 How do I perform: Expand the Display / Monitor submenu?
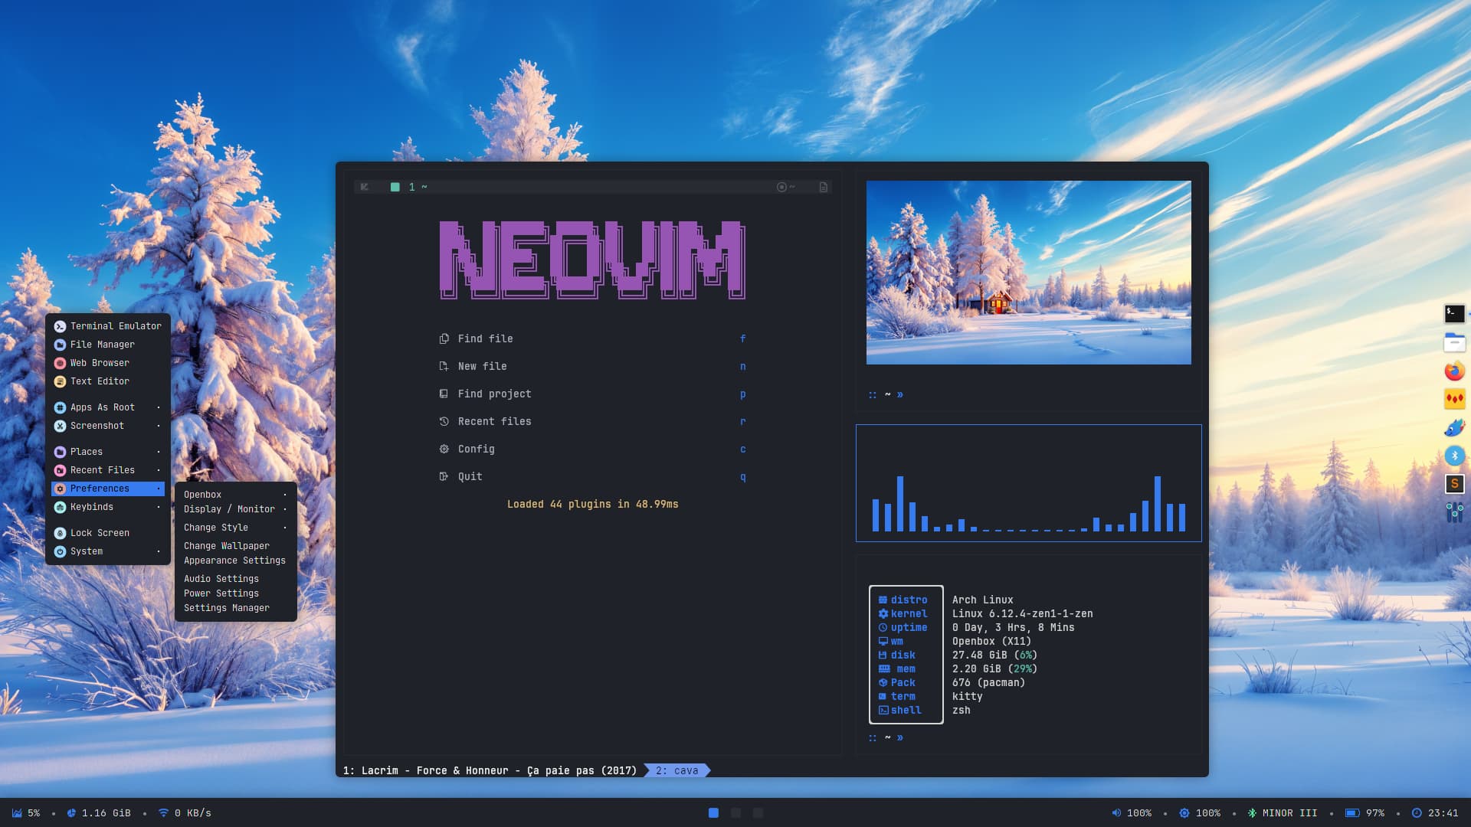tap(235, 509)
